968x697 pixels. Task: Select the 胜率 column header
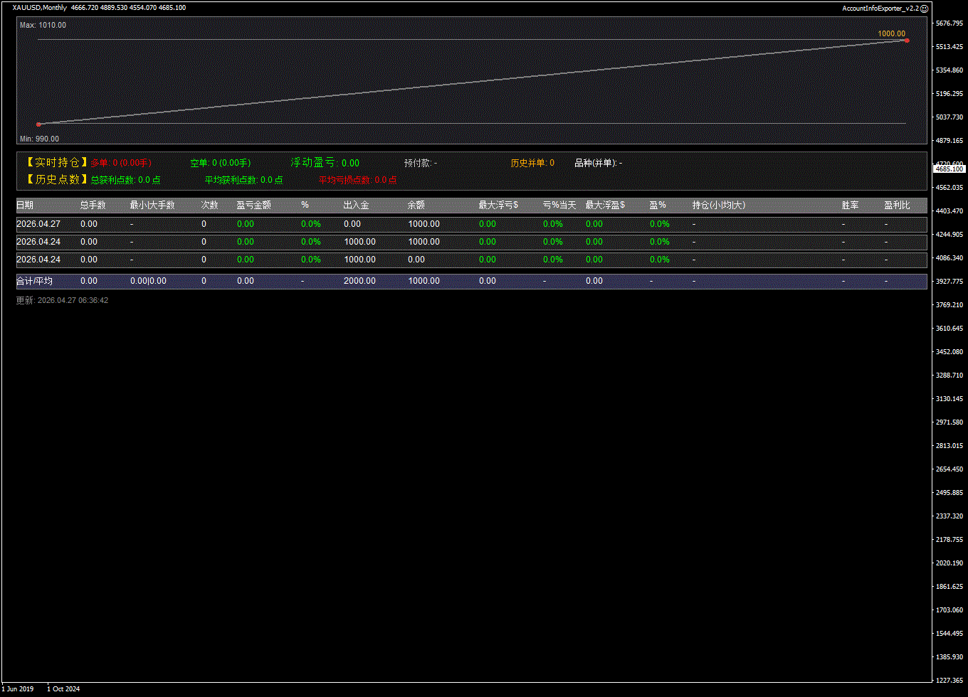tap(850, 205)
